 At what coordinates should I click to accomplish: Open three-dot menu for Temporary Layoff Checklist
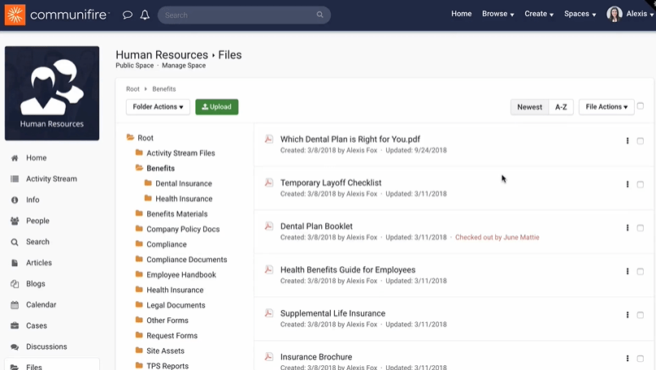coord(628,184)
